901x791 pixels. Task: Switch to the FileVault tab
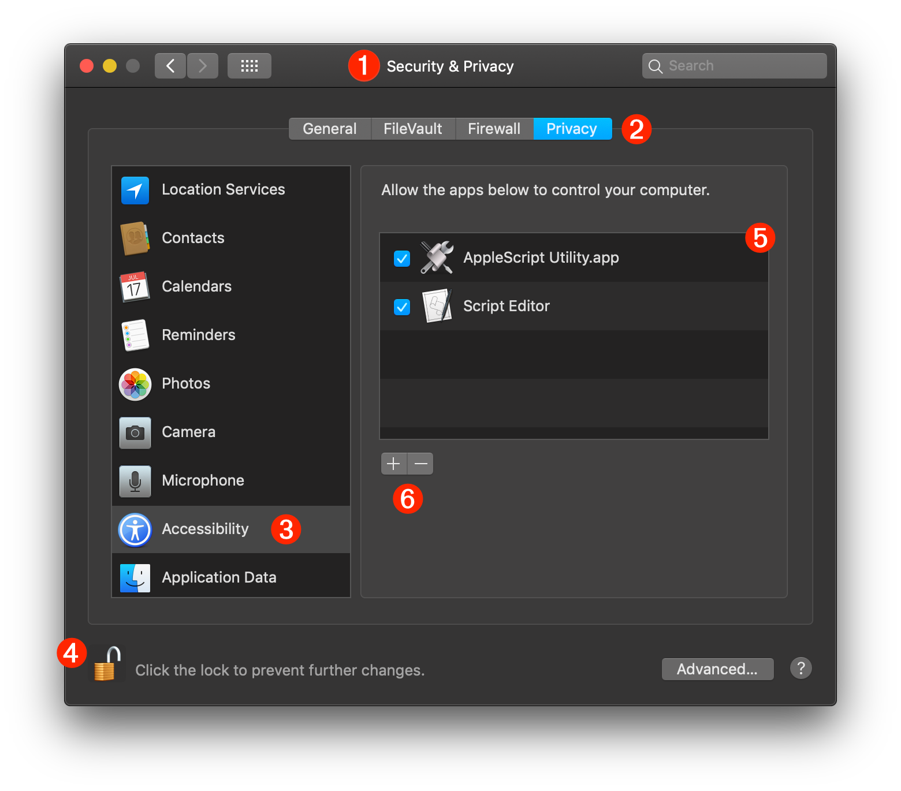(412, 128)
